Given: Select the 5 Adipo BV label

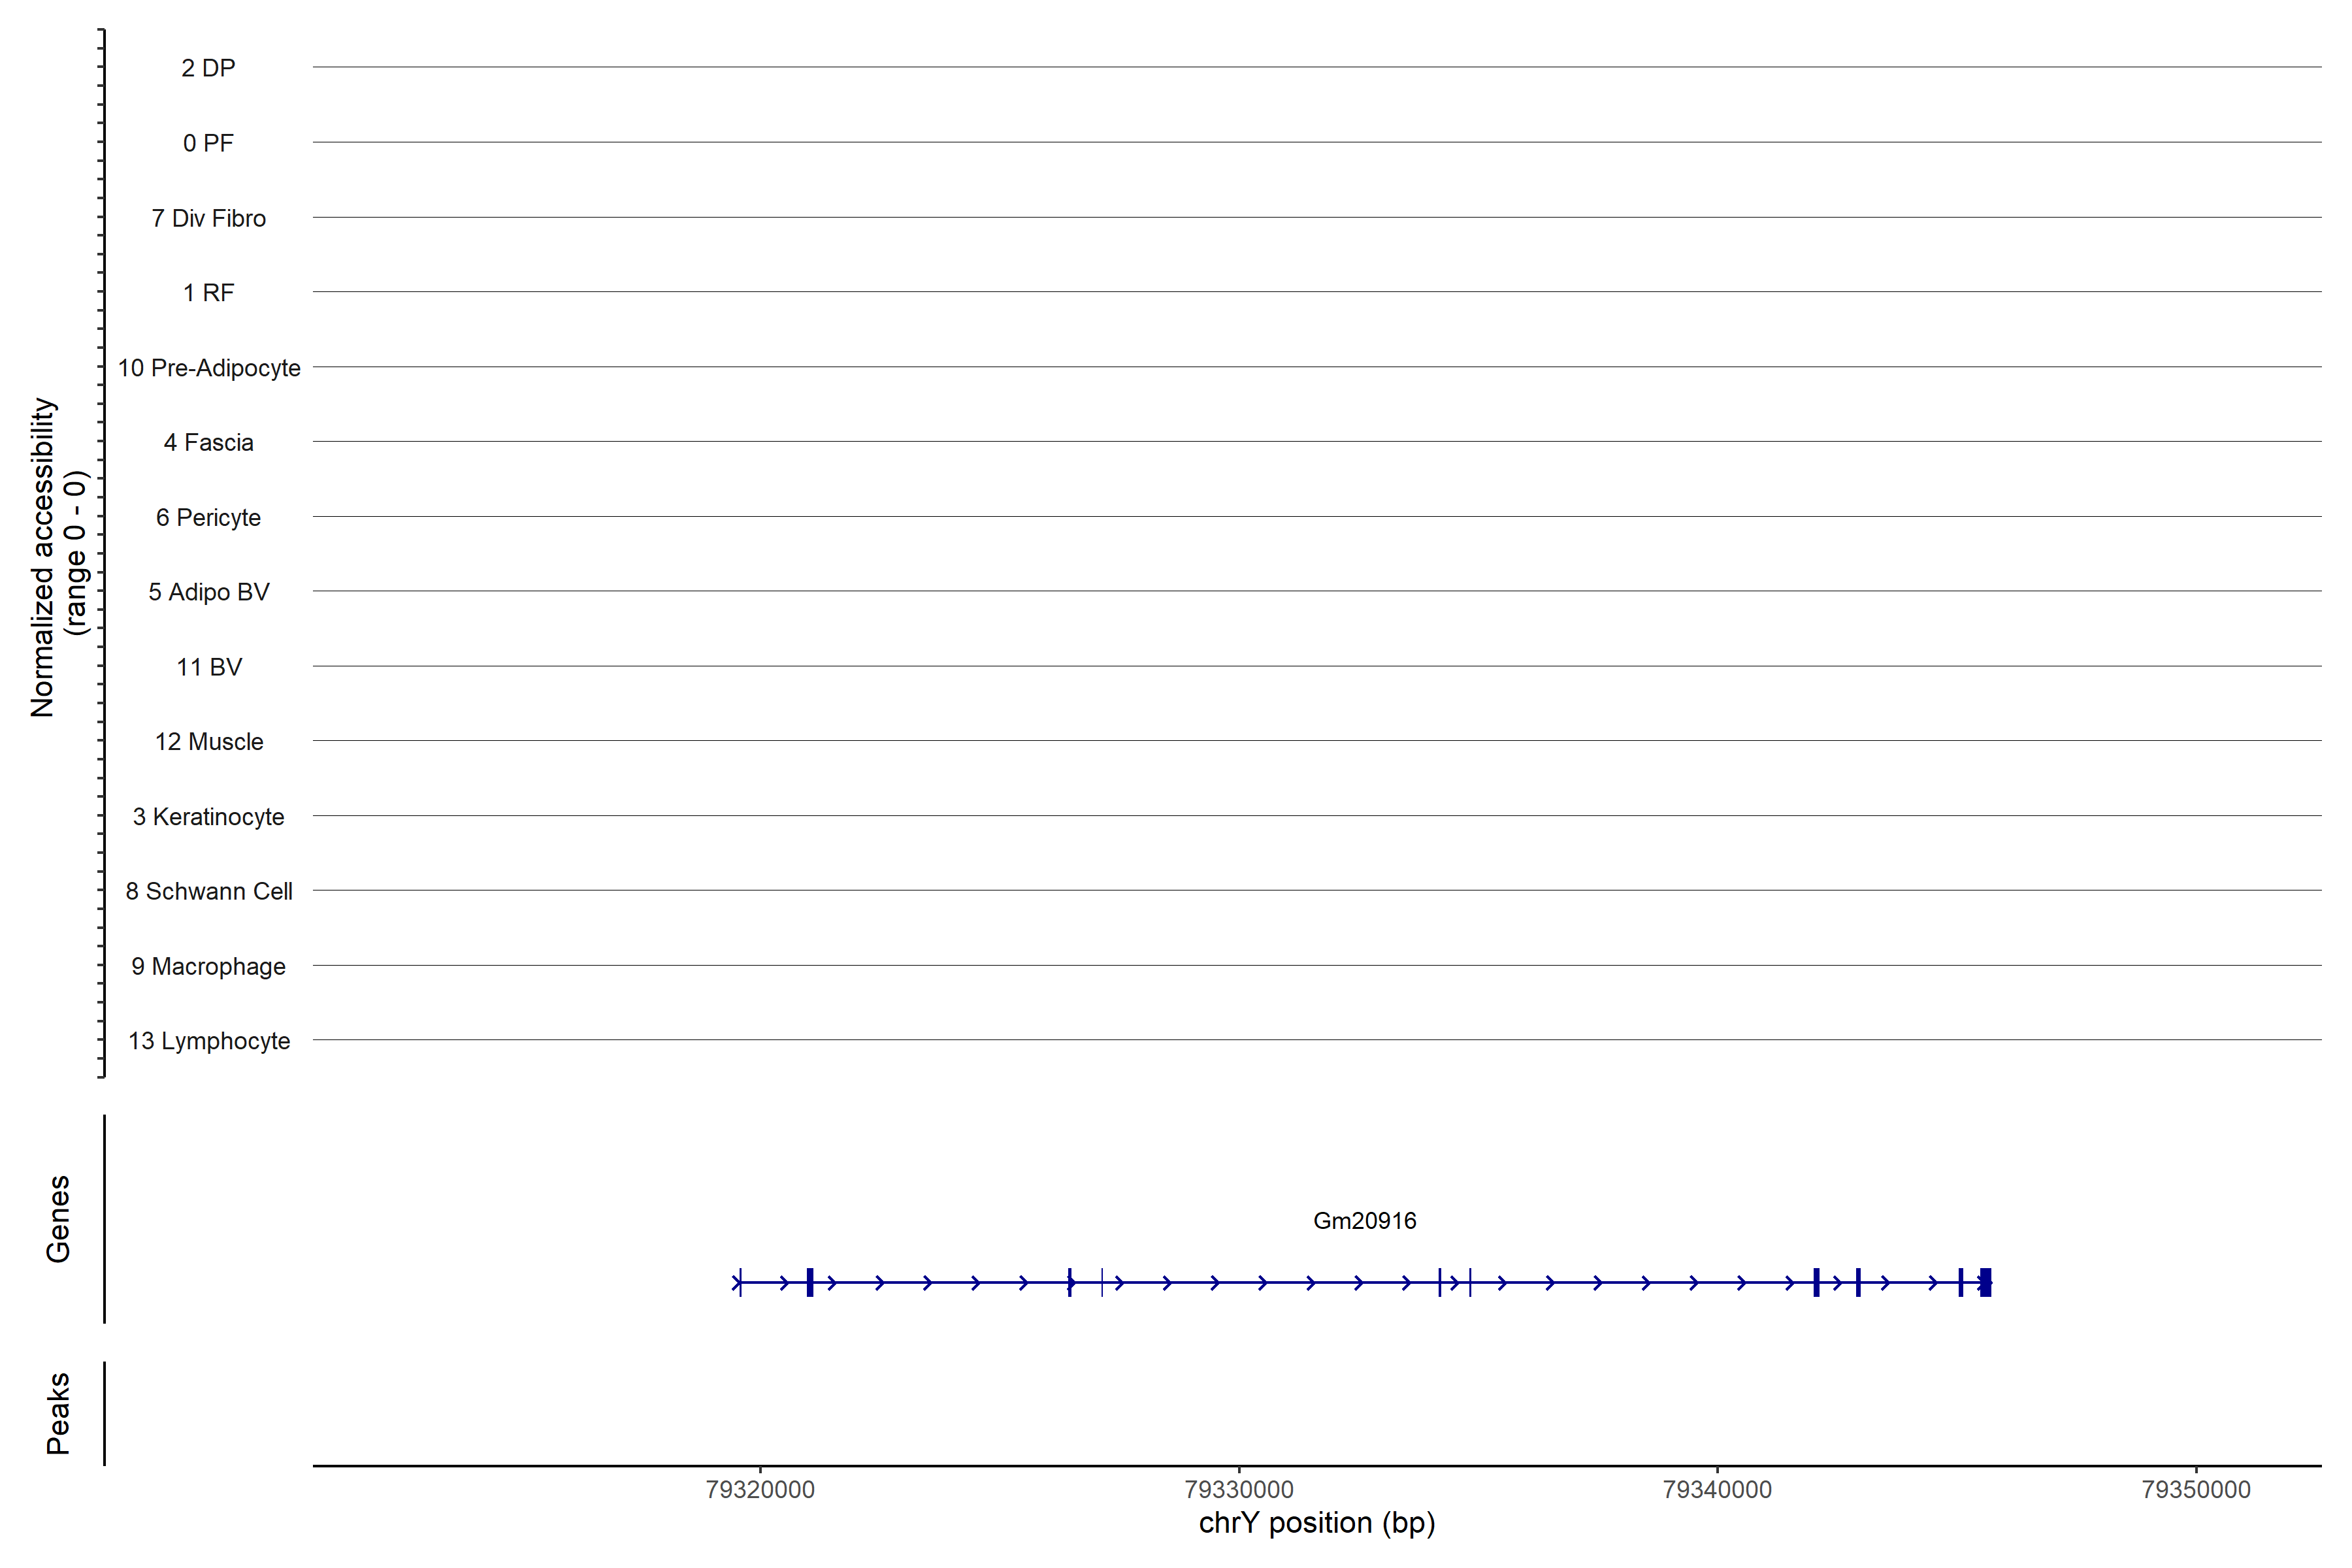Looking at the screenshot, I should [x=208, y=592].
